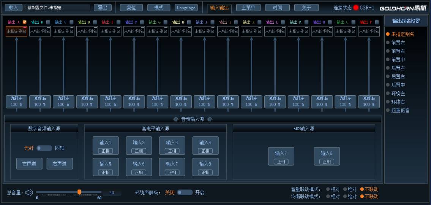Select 前置中 alias radio option
Viewport: 431px width, 205px height.
pyautogui.click(x=396, y=59)
